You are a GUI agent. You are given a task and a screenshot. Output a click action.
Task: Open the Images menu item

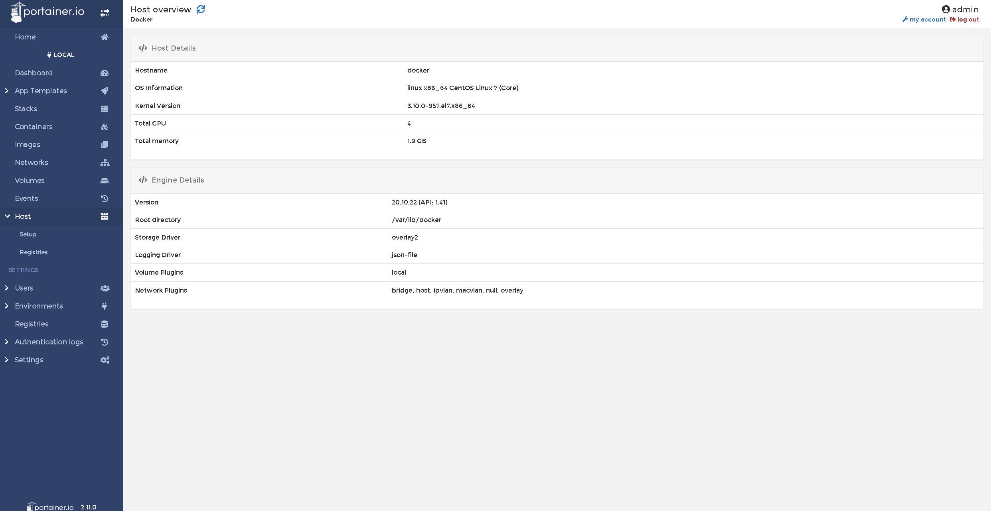tap(28, 145)
